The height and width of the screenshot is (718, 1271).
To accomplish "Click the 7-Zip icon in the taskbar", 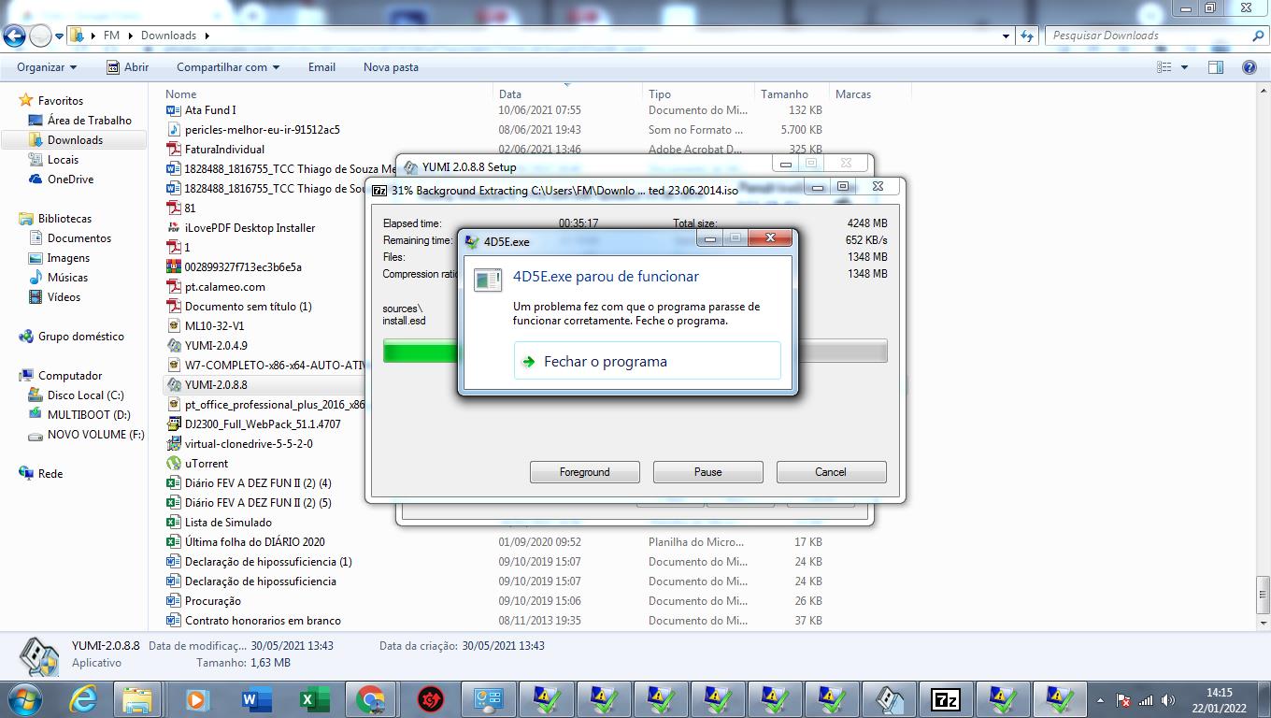I will tap(945, 699).
